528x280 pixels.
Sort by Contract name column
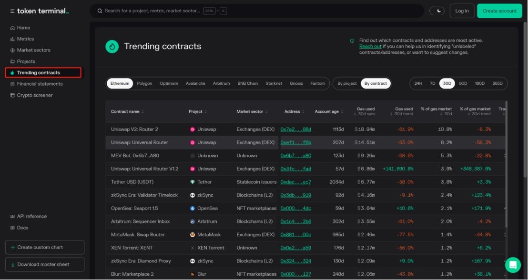point(127,112)
